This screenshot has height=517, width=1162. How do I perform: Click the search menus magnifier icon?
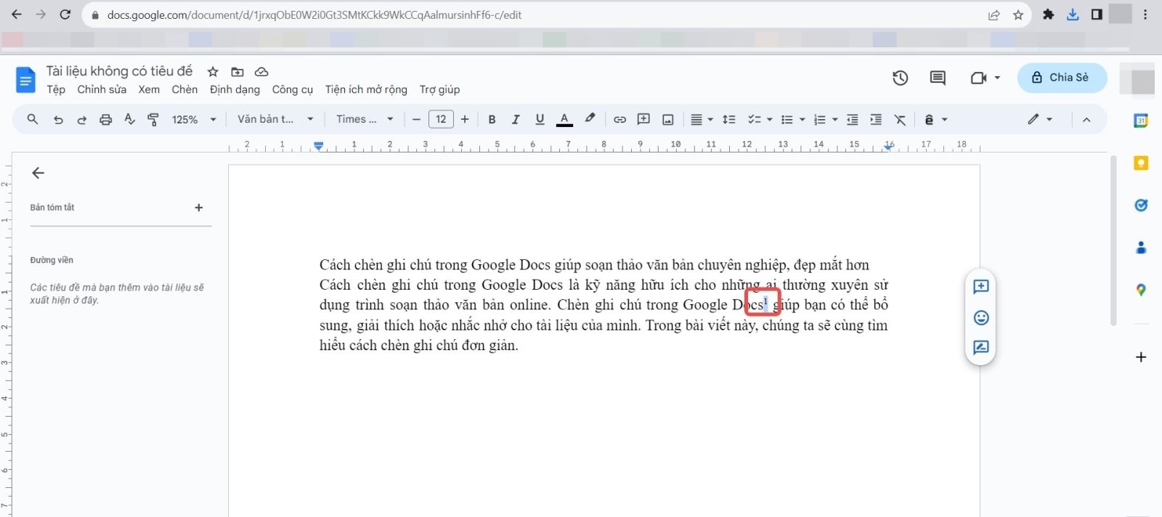[x=33, y=119]
